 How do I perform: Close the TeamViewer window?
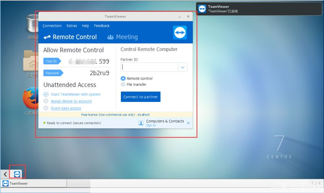188,16
